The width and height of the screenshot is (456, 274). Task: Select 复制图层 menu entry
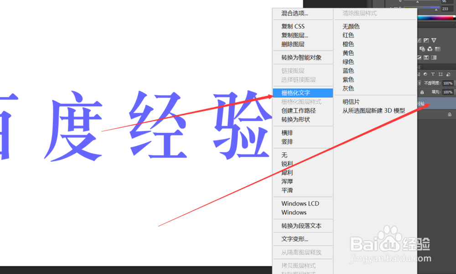click(x=295, y=35)
